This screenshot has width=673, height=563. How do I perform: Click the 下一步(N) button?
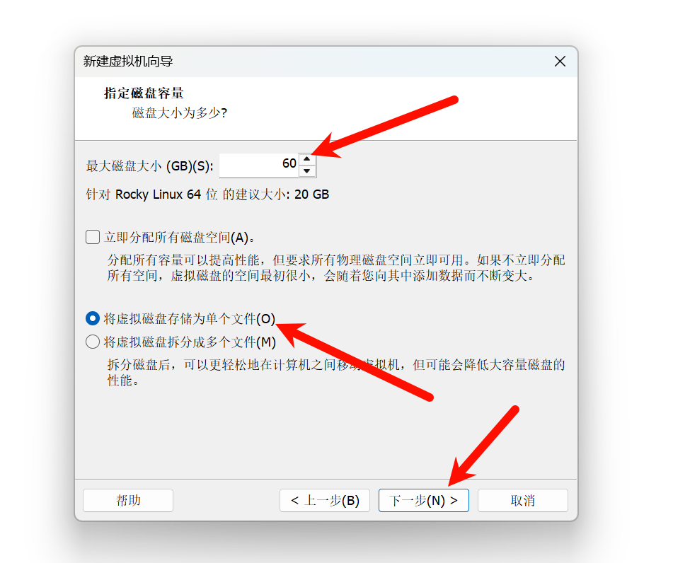point(424,500)
